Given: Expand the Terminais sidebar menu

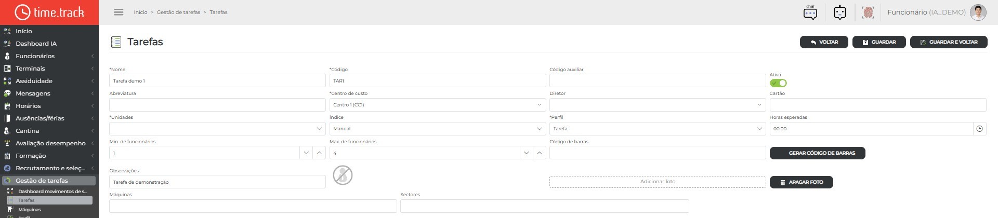Looking at the screenshot, I should (49, 69).
